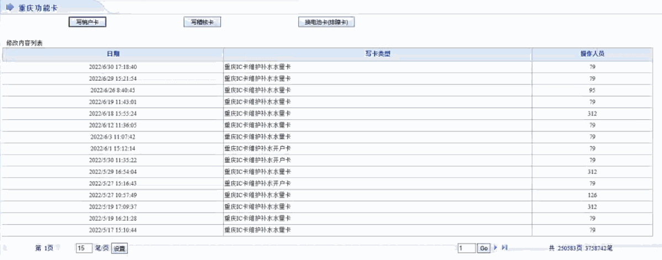
Task: Click the 设置 button for rows per page
Action: (119, 249)
